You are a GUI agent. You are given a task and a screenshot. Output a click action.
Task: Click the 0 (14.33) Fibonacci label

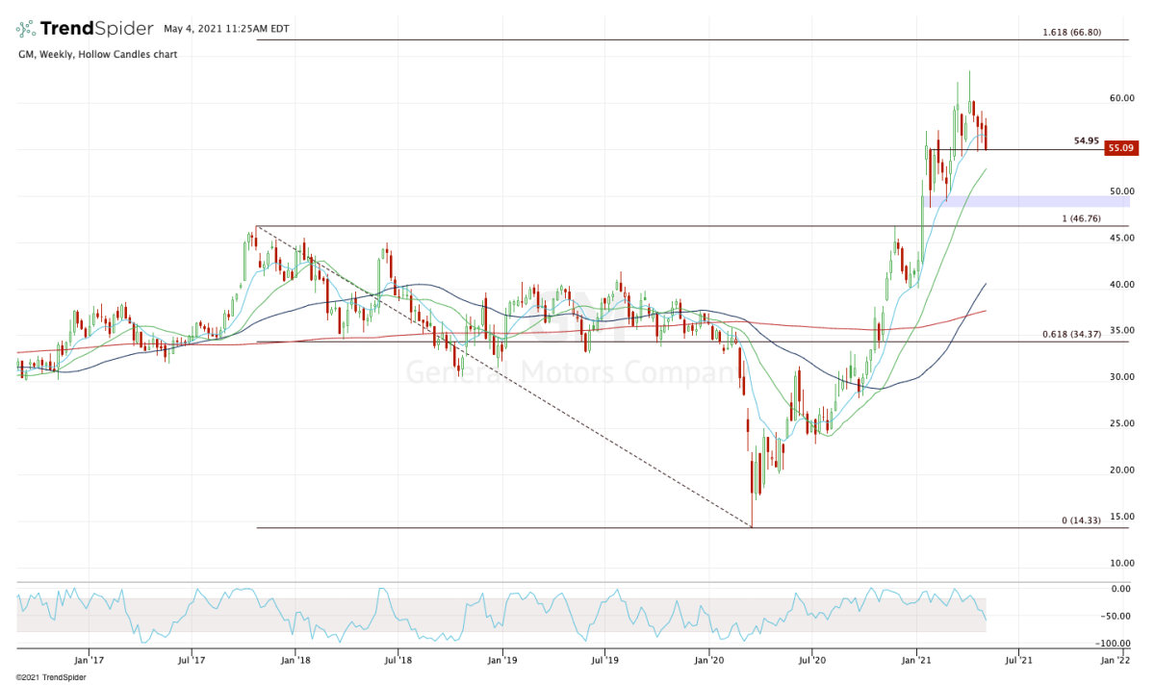coord(1081,520)
